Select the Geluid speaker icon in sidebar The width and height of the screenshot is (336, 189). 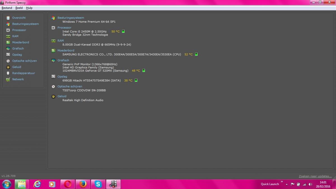coord(8,67)
